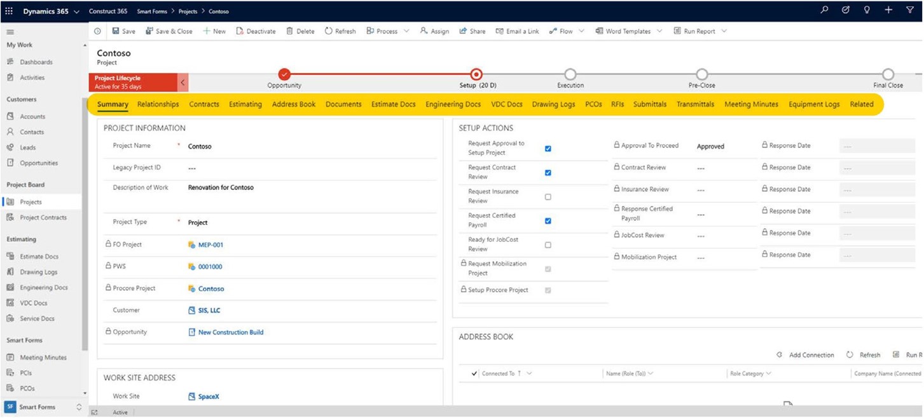Open the MEP-001 FO Project link
Image resolution: width=924 pixels, height=418 pixels.
tap(210, 245)
